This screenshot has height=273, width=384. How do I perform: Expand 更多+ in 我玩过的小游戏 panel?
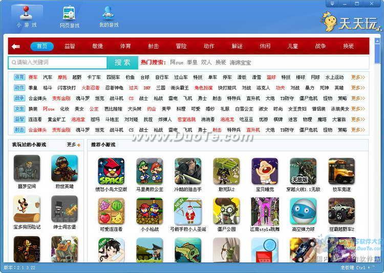pos(74,145)
